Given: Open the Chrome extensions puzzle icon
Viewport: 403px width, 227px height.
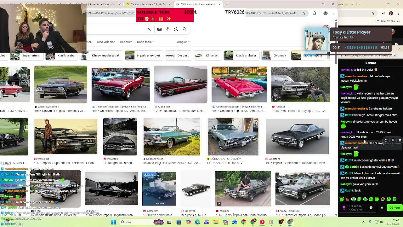Looking at the screenshot, I should (314, 13).
